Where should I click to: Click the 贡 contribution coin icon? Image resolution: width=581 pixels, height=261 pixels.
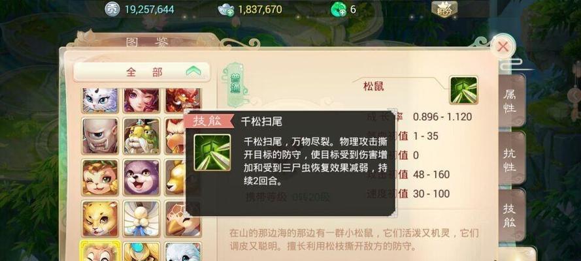[112, 9]
